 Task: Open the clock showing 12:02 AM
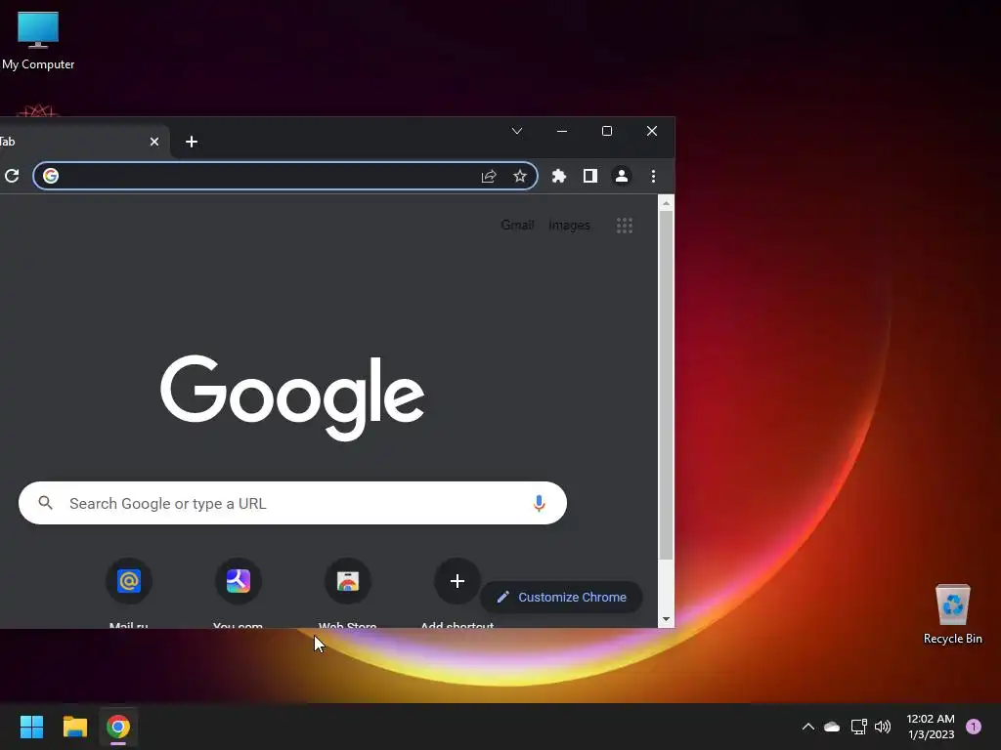931,727
